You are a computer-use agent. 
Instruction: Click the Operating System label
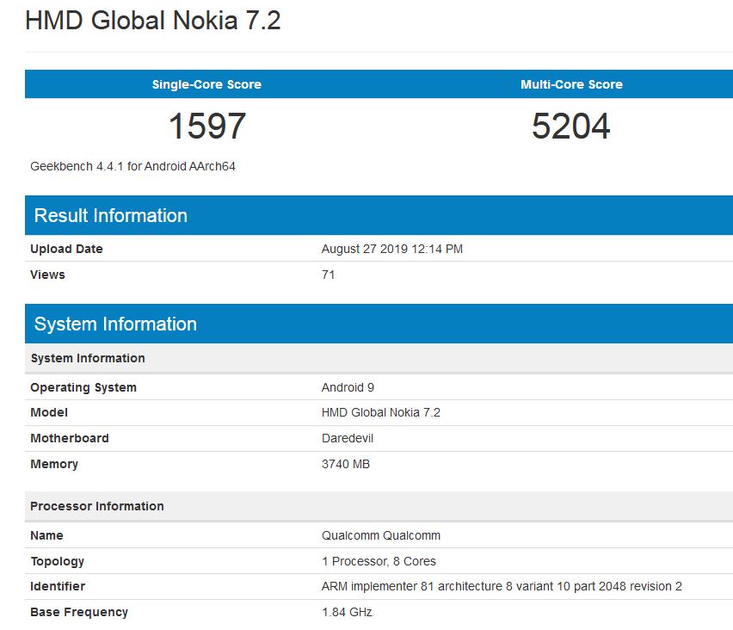point(83,388)
